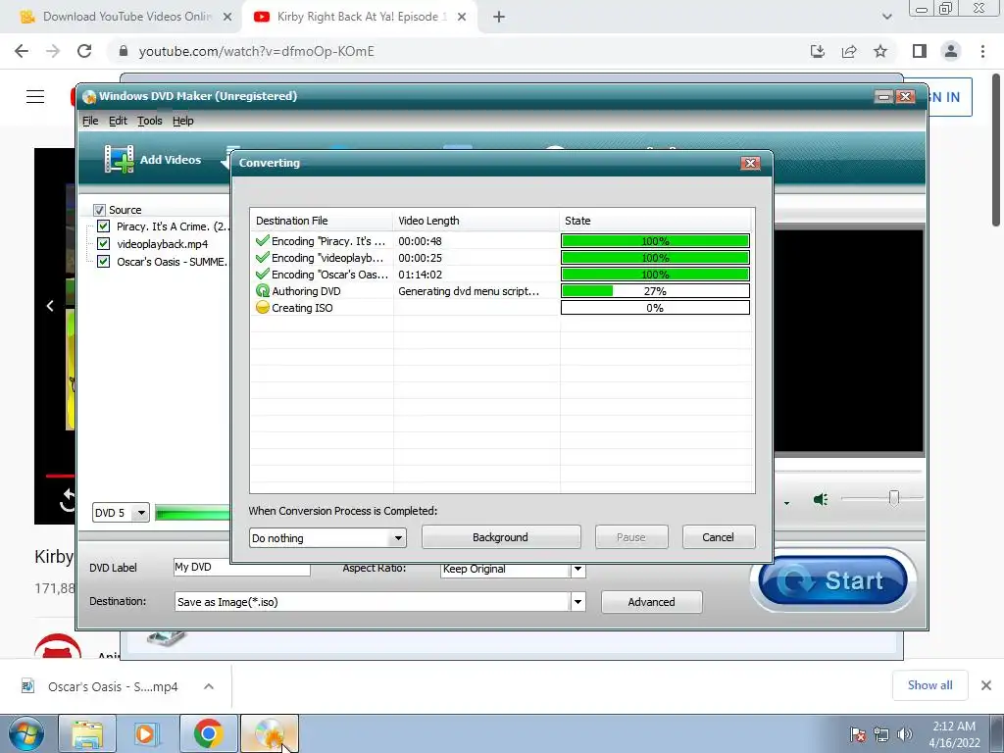The height and width of the screenshot is (753, 1004).
Task: Cancel the conversion
Action: (x=719, y=537)
